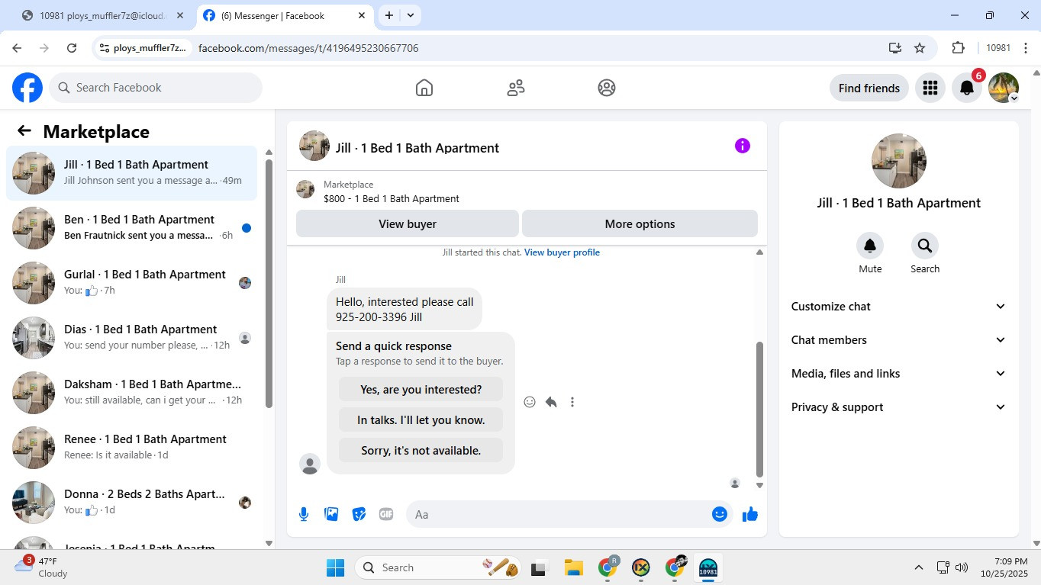Click the listing thumbnail in chat header
This screenshot has height=585, width=1041.
[x=314, y=146]
